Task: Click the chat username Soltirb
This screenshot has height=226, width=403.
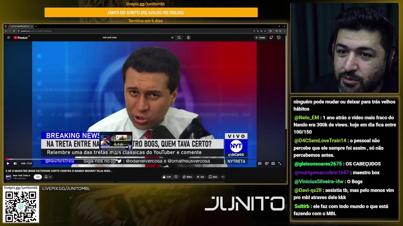Action: [x=302, y=206]
